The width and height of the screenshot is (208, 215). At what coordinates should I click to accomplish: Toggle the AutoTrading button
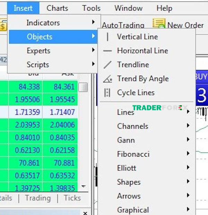123,25
